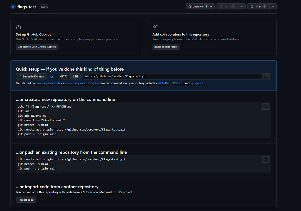Open the 'uploading an existing file' link

coord(82,83)
